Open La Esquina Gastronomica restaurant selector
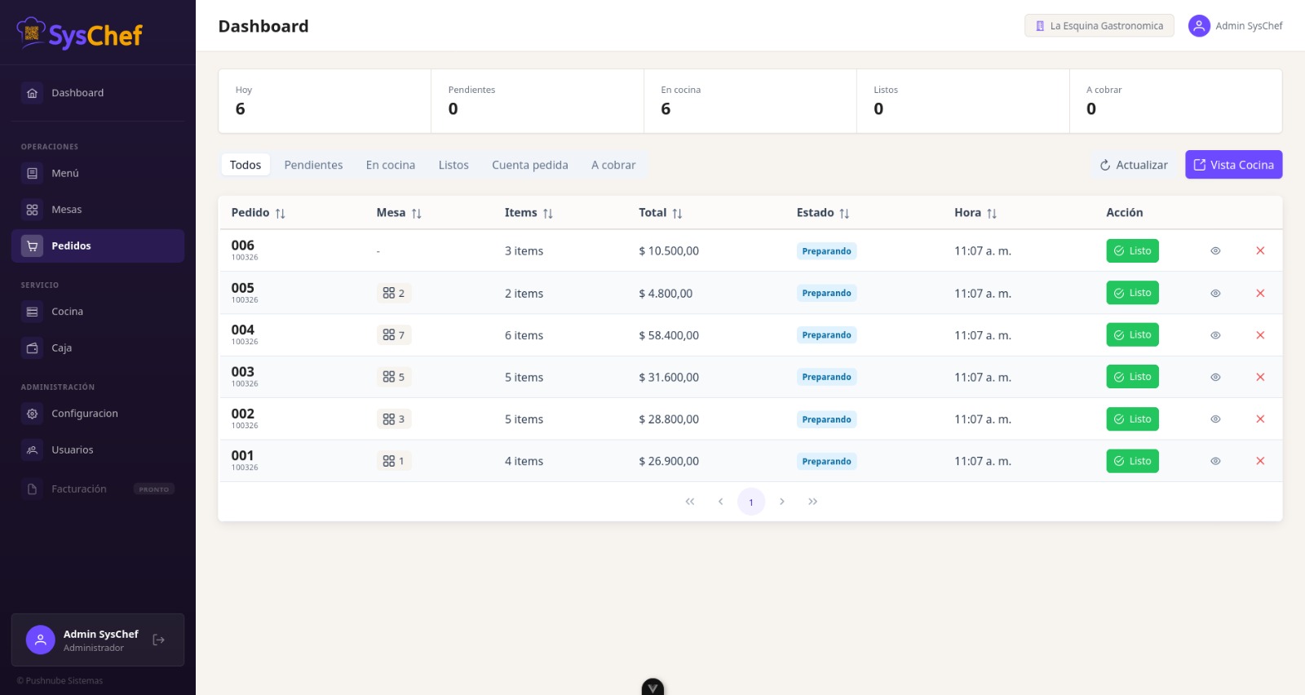 tap(1099, 26)
